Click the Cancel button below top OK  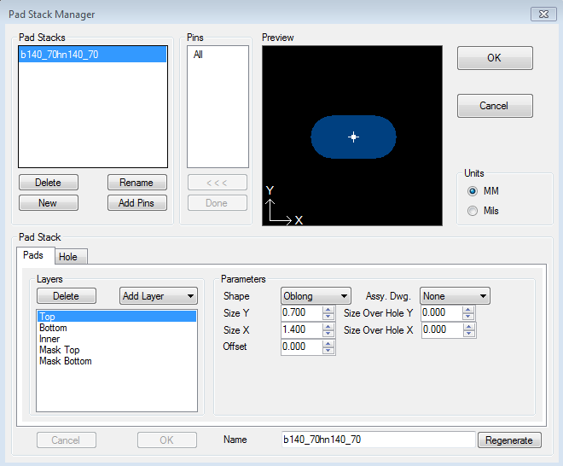[495, 106]
